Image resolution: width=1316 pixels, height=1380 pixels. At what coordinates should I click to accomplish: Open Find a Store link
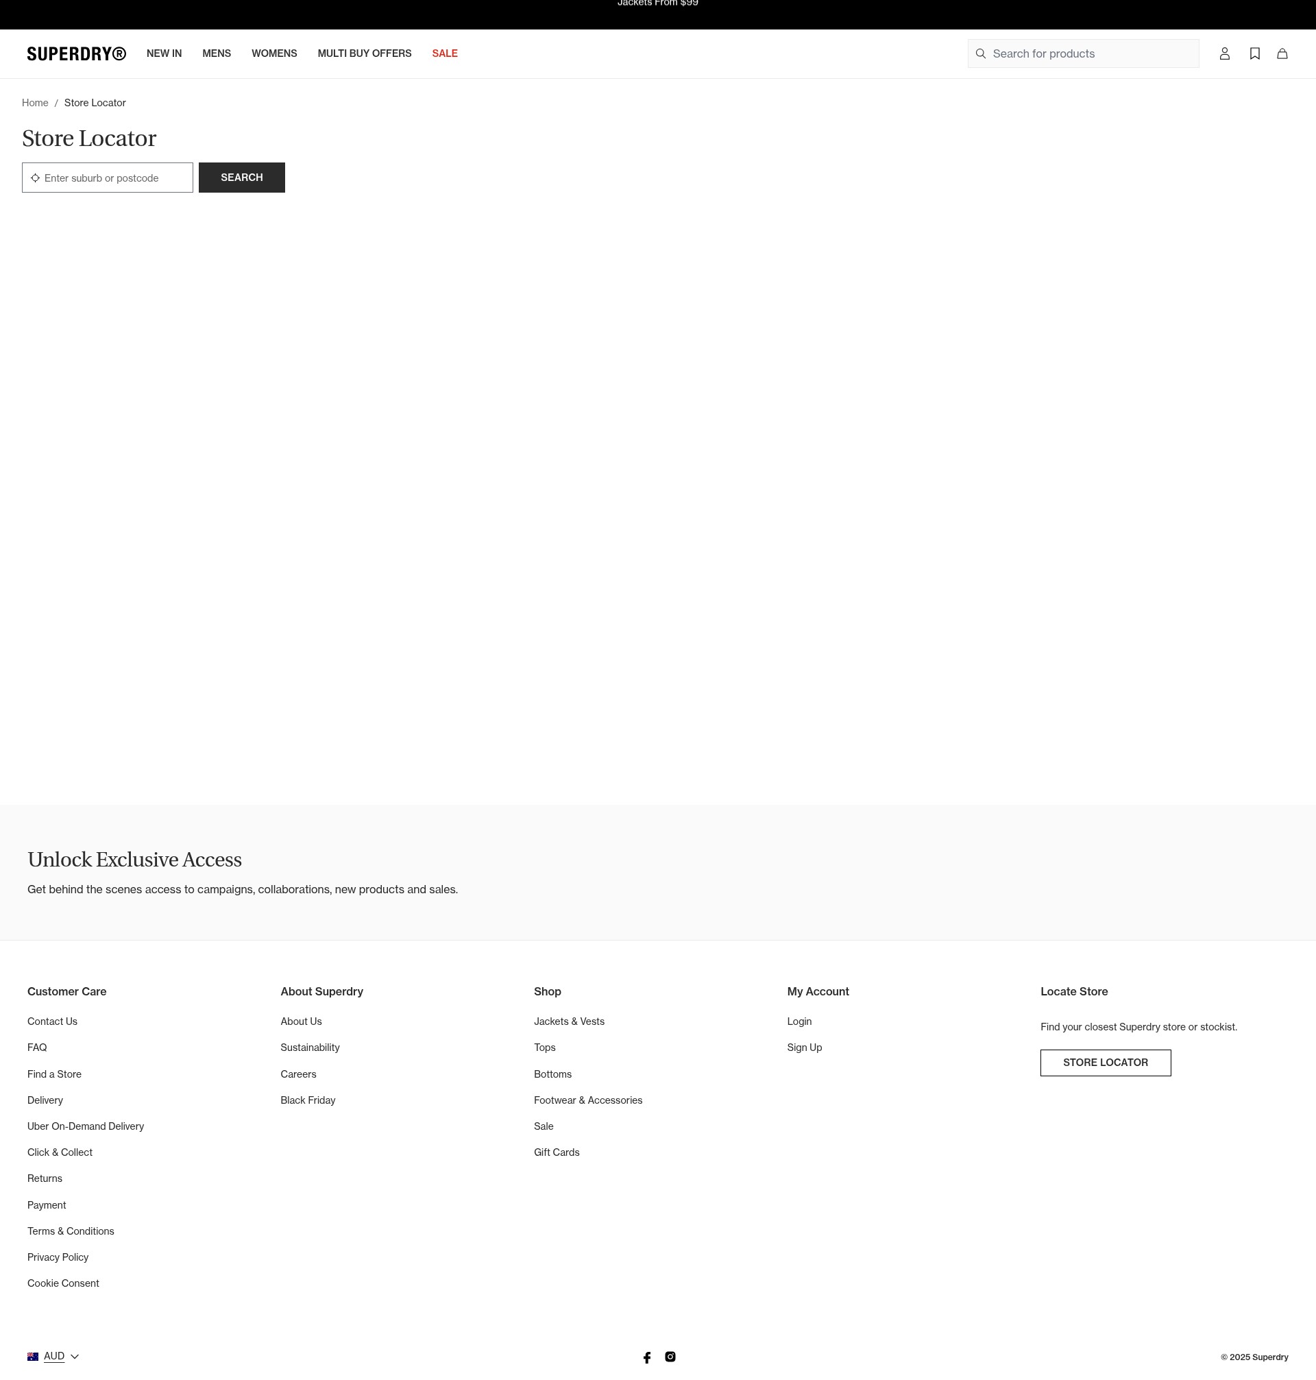coord(55,1074)
